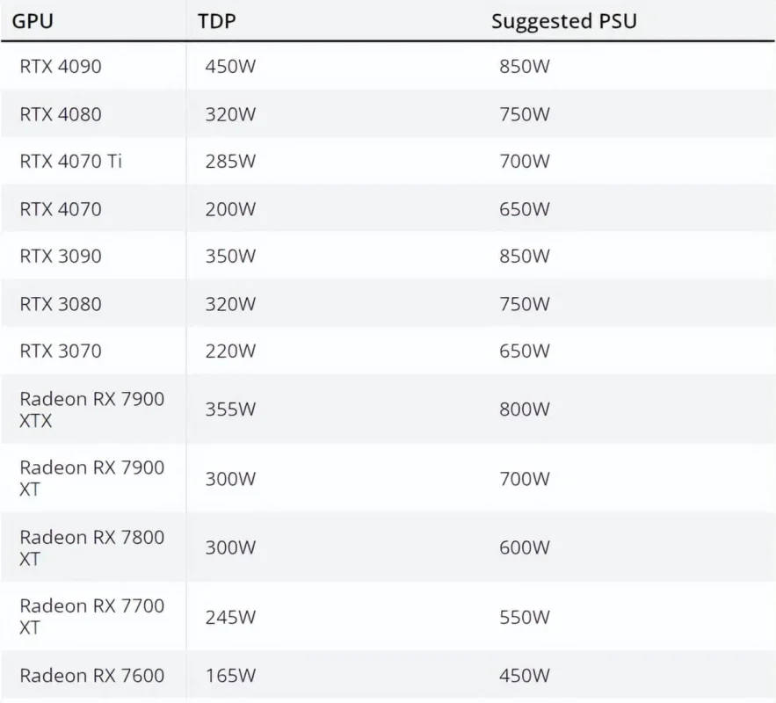Click the 220W TDP value

(x=230, y=351)
